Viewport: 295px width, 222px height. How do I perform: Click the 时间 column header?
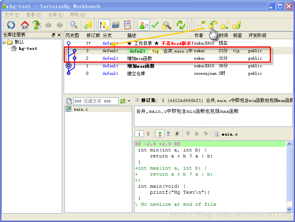[223, 35]
